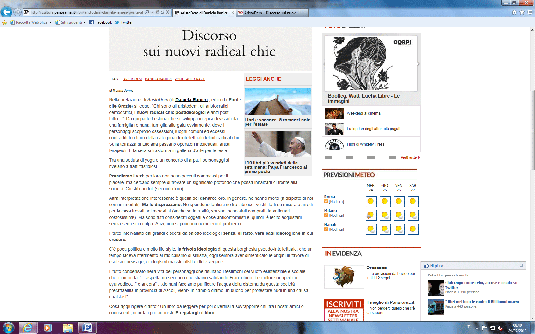Click the Facebook Mi piace thumbs-up icon

click(426, 266)
